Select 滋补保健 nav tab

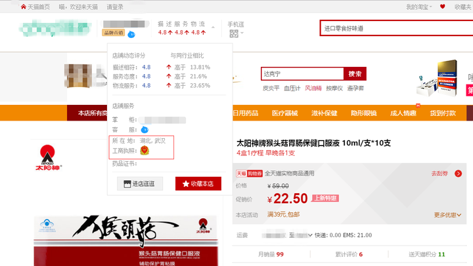[x=325, y=113]
